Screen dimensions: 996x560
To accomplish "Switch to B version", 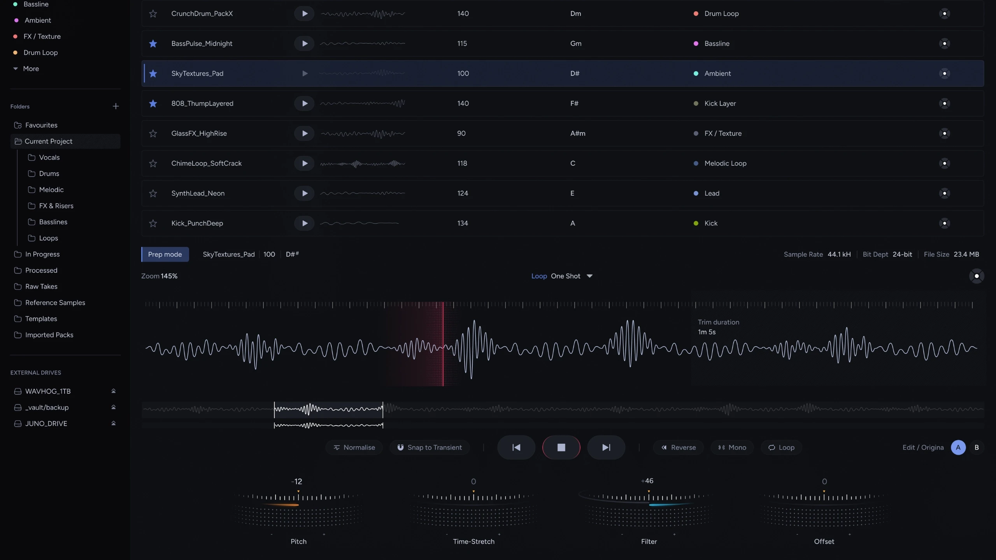I will [977, 448].
